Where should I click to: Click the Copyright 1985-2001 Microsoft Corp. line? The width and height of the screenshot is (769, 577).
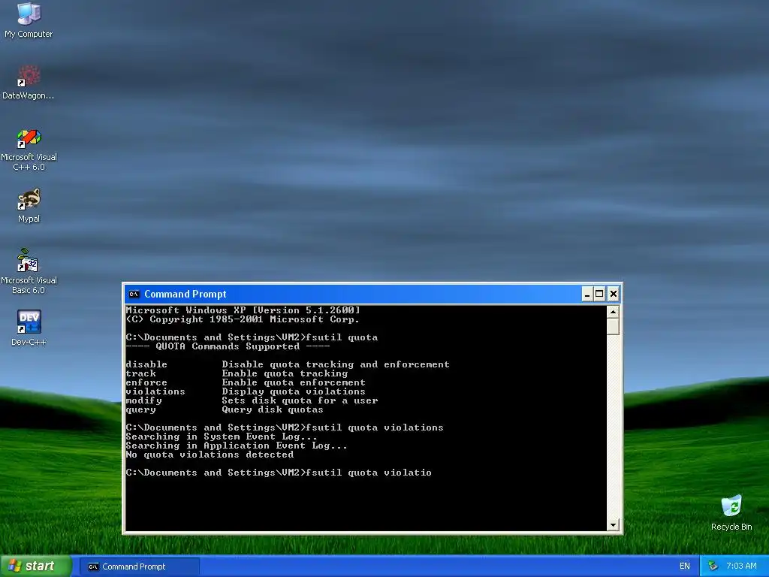(243, 319)
